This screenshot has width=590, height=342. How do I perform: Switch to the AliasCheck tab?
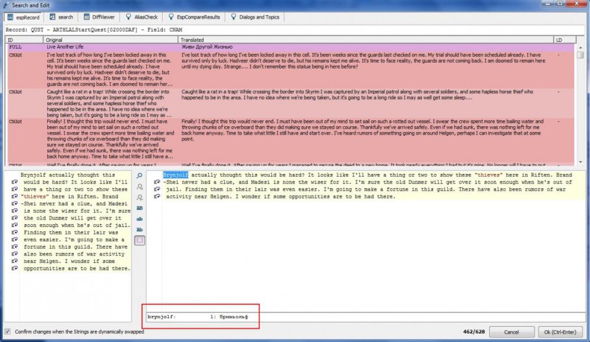click(142, 17)
